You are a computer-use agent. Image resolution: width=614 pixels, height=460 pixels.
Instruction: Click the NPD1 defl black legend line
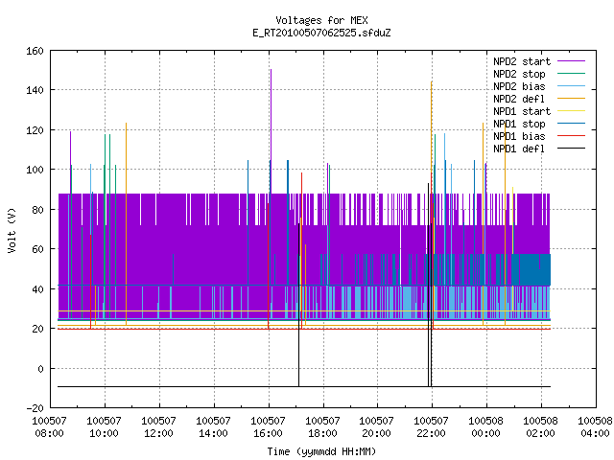click(571, 149)
